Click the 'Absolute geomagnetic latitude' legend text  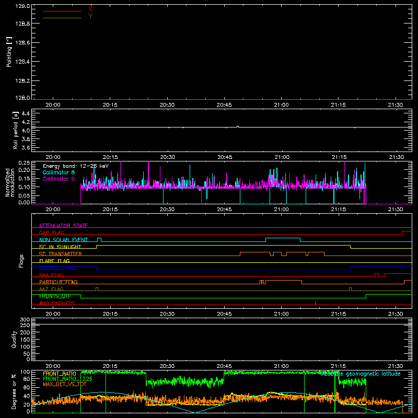361,374
